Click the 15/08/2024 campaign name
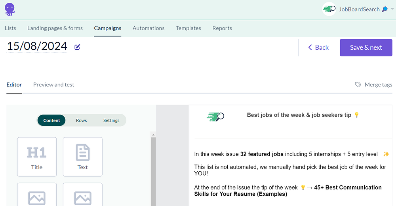This screenshot has width=396, height=206. click(x=37, y=46)
